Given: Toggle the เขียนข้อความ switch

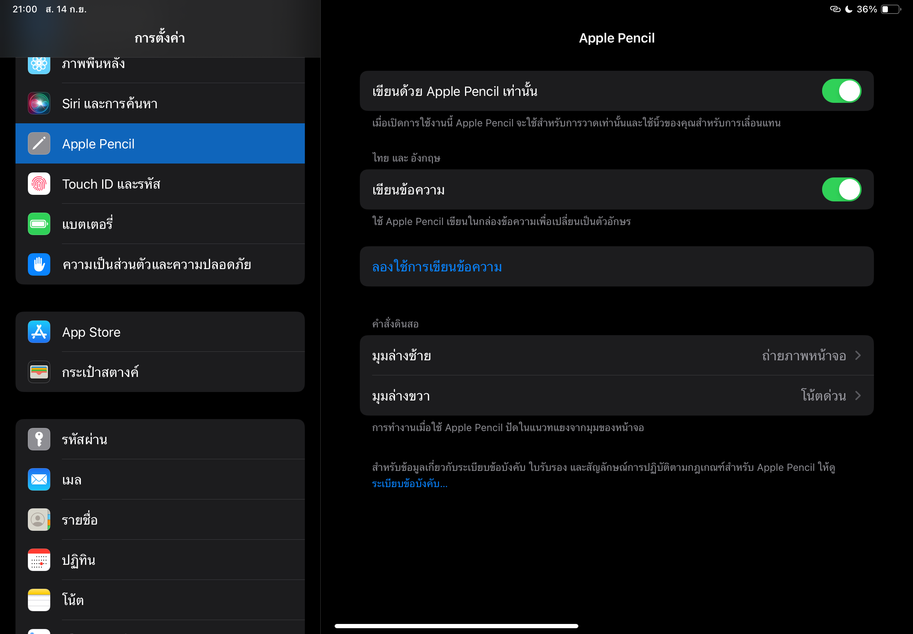Looking at the screenshot, I should pyautogui.click(x=841, y=189).
